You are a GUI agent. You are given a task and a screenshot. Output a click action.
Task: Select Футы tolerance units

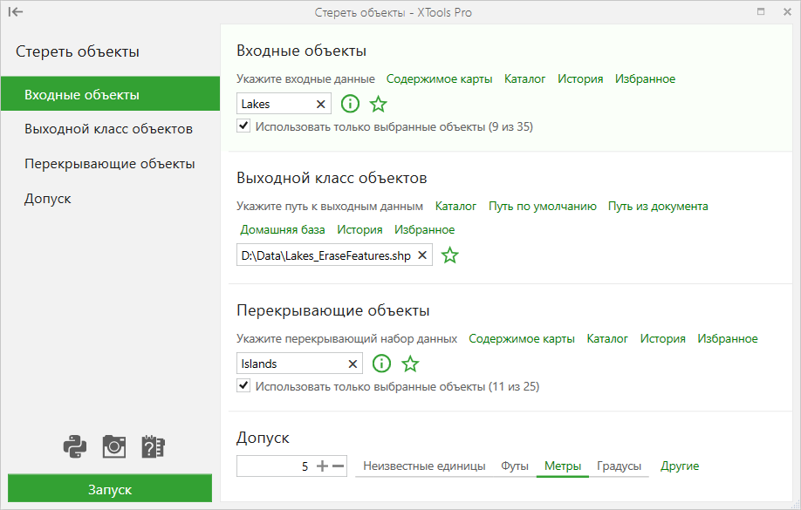515,466
